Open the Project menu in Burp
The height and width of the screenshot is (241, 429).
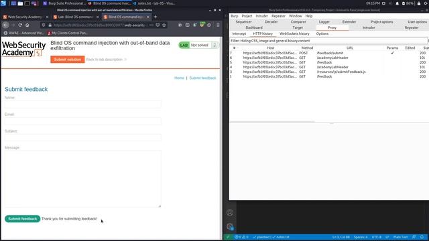point(247,16)
